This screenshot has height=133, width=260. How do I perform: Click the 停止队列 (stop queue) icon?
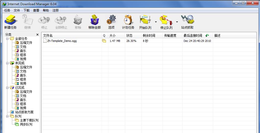166,20
